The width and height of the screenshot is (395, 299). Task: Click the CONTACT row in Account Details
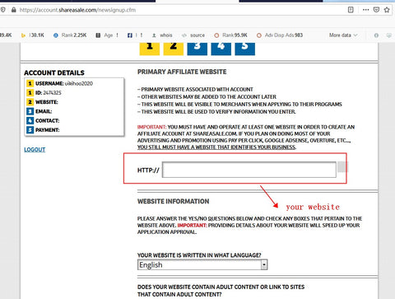[43, 121]
